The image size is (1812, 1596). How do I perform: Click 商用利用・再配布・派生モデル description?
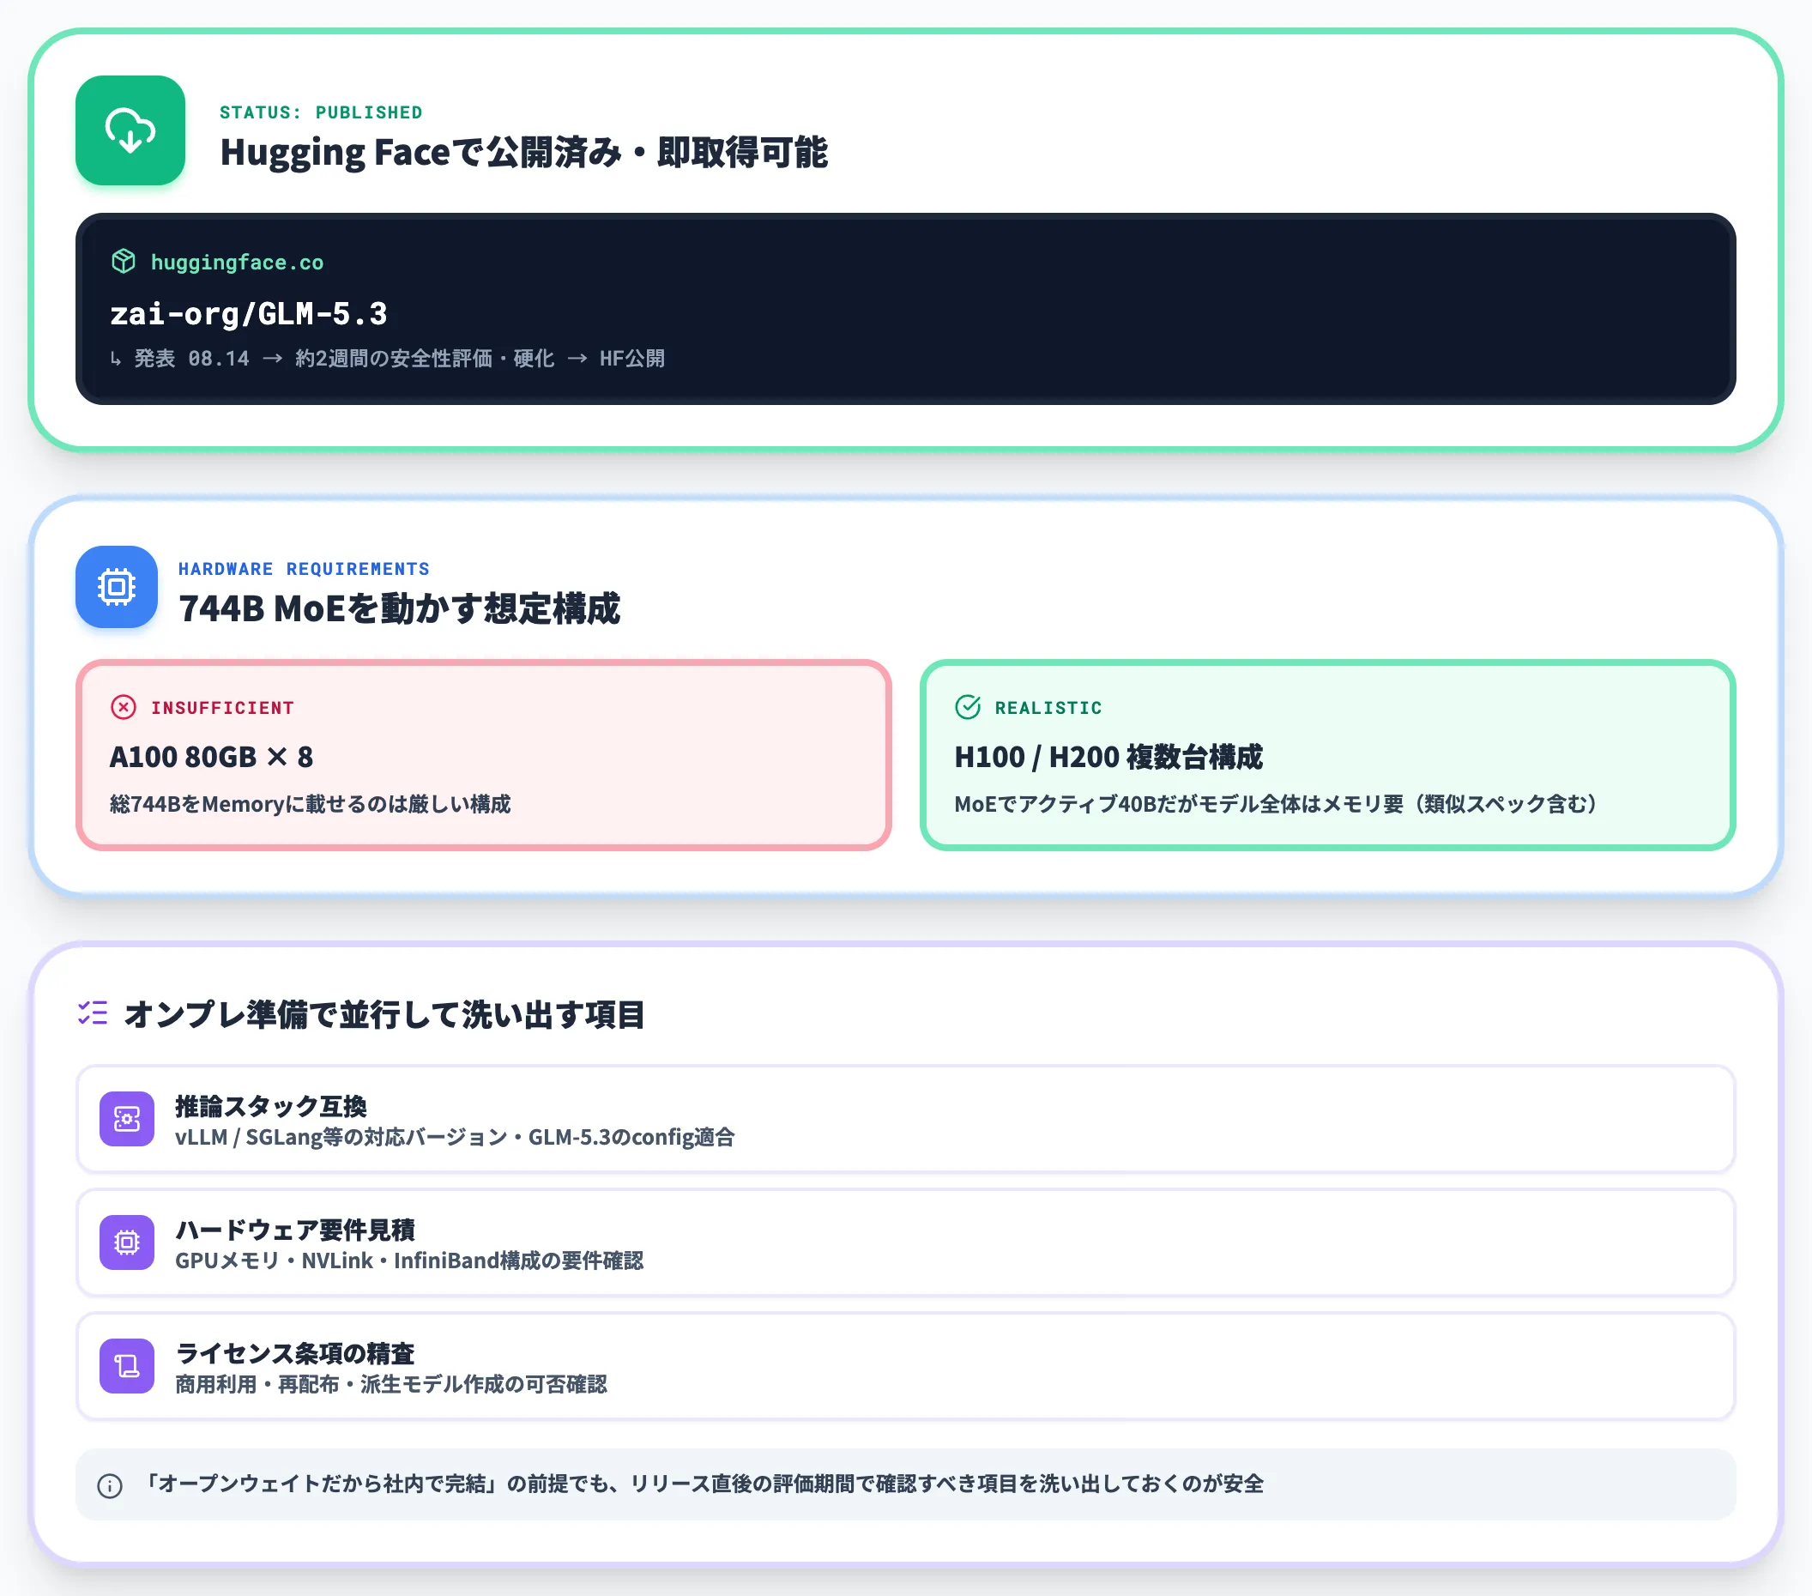(x=391, y=1384)
